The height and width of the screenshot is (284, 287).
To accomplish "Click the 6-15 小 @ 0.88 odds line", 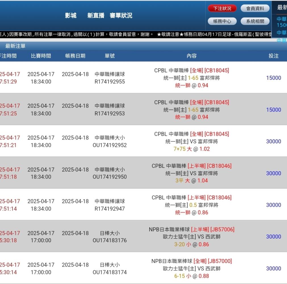I will click(x=191, y=276).
